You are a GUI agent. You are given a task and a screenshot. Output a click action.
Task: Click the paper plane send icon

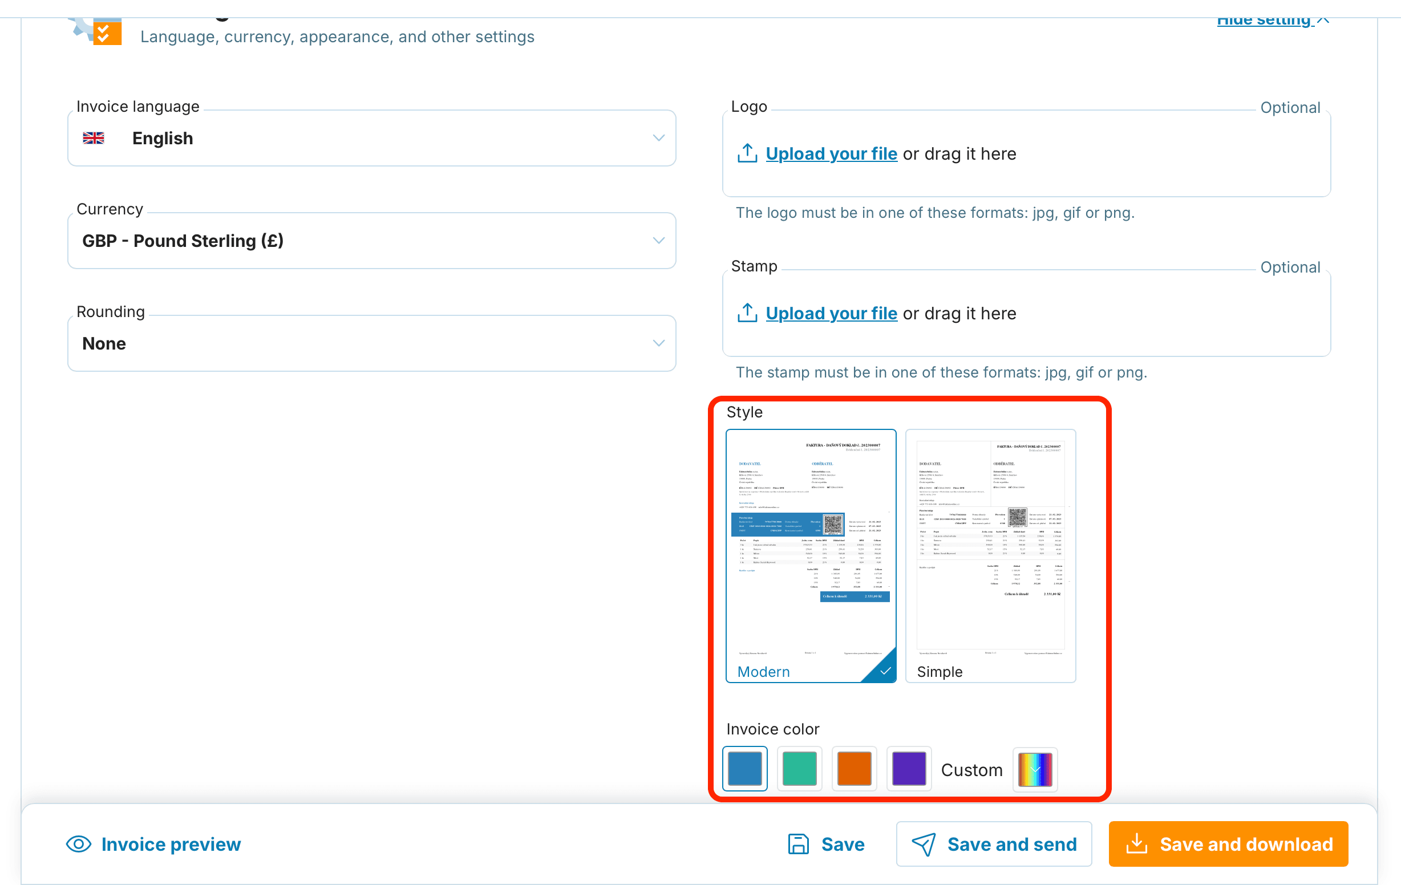(924, 845)
